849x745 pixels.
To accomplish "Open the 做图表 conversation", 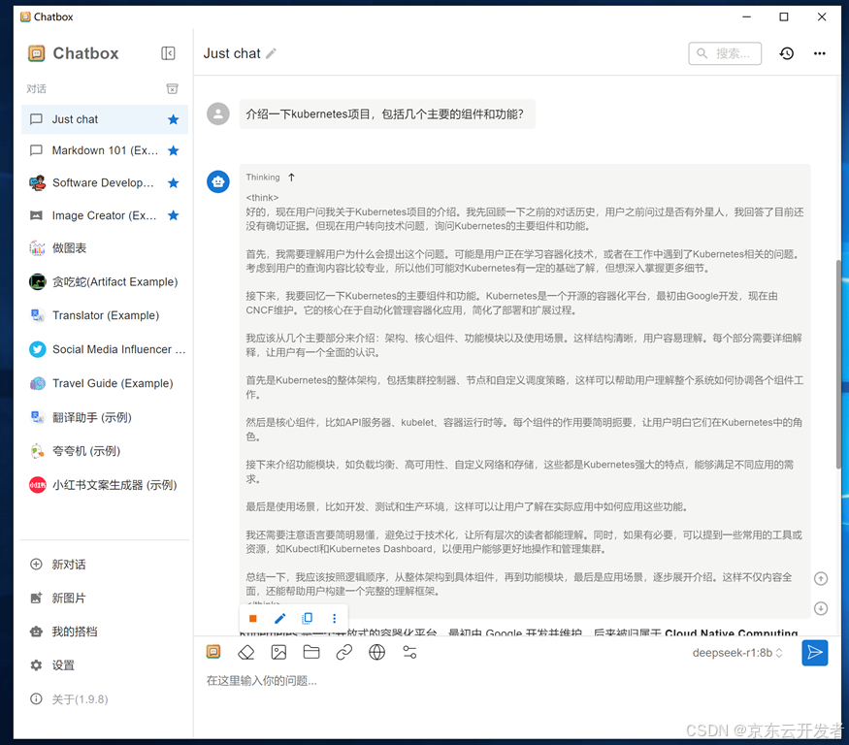I will pos(105,248).
